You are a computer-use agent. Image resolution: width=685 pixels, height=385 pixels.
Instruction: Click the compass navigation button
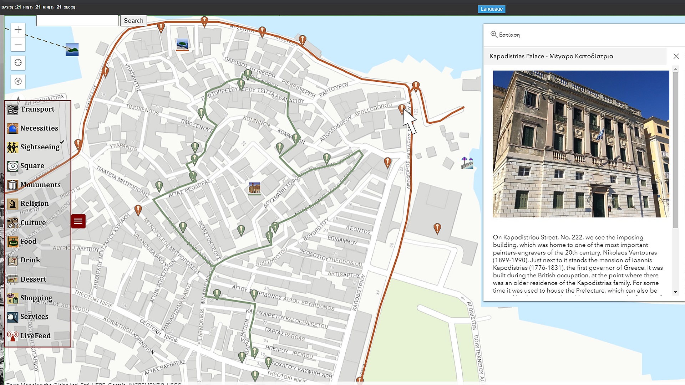coord(18,81)
